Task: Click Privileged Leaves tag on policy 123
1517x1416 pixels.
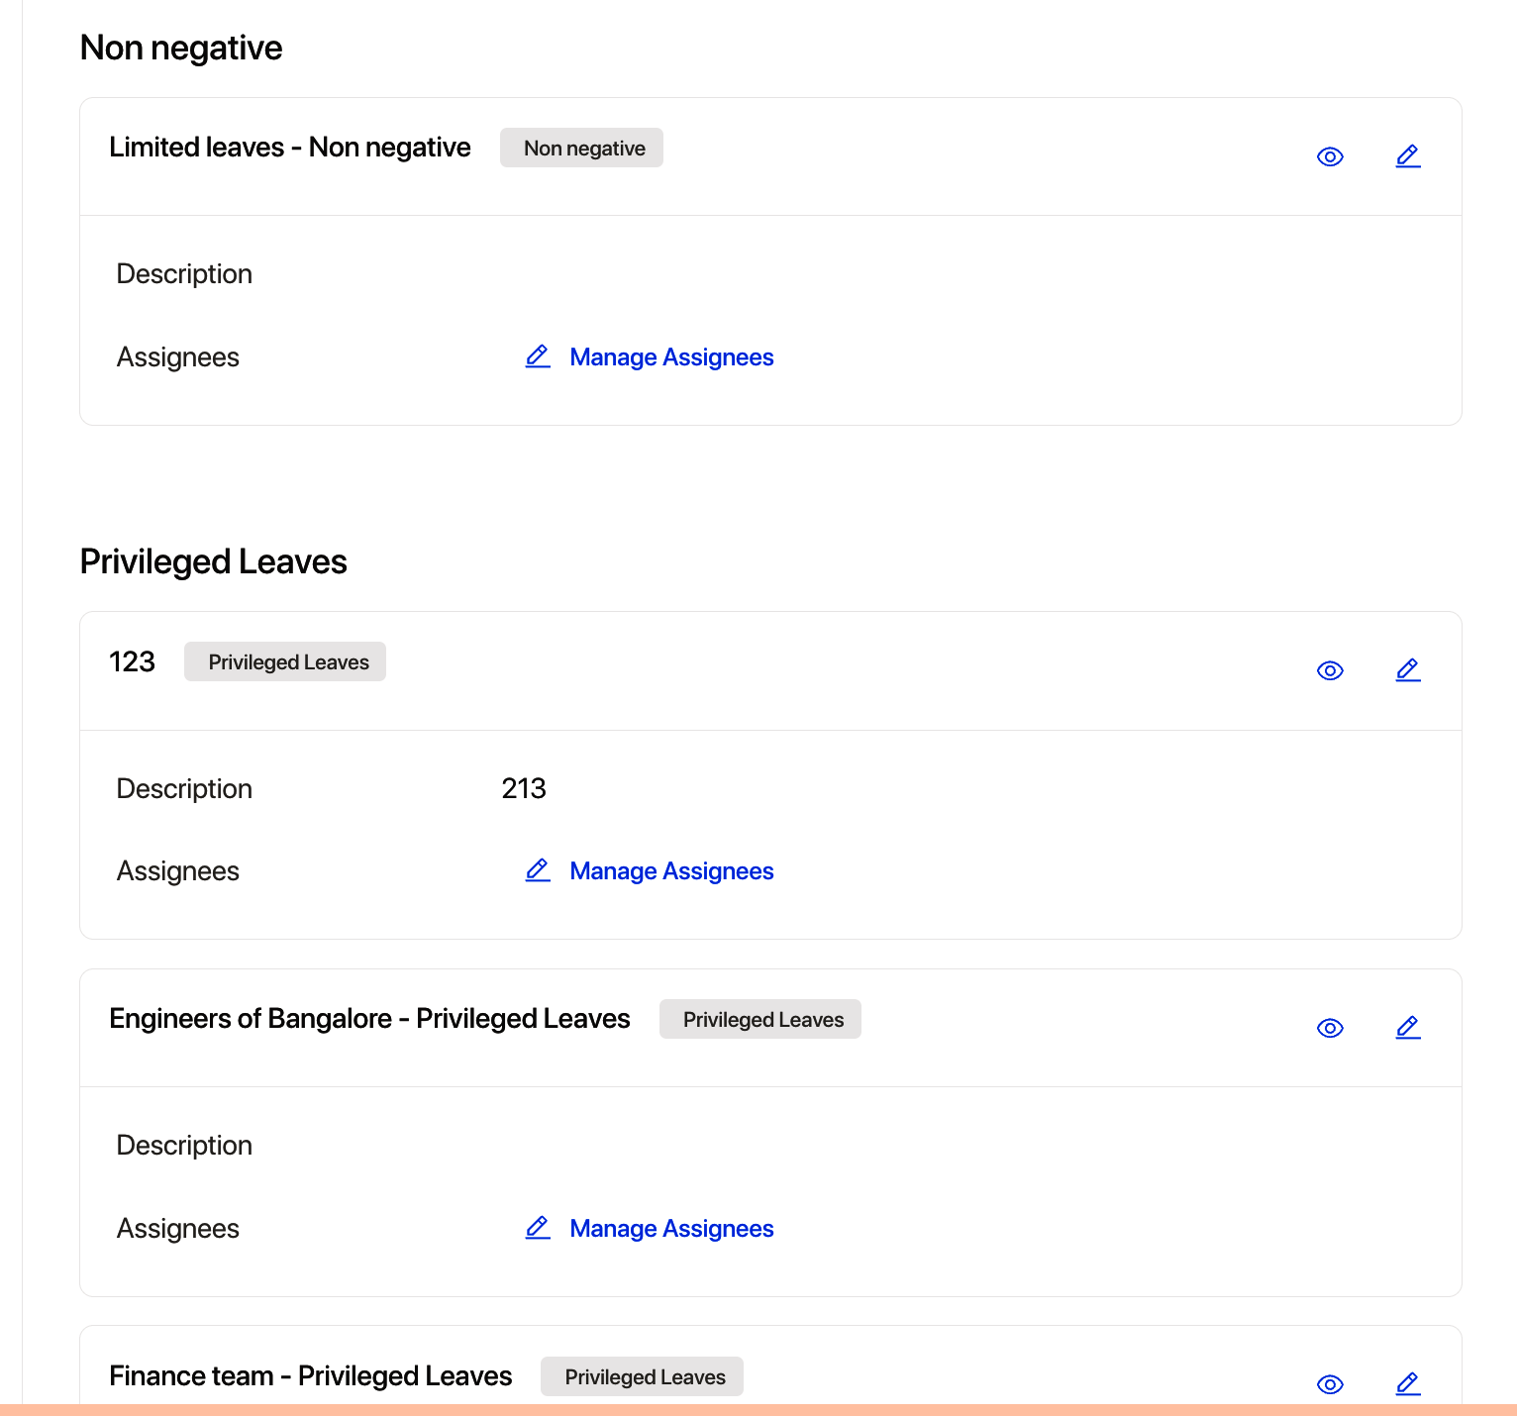Action: coord(286,662)
